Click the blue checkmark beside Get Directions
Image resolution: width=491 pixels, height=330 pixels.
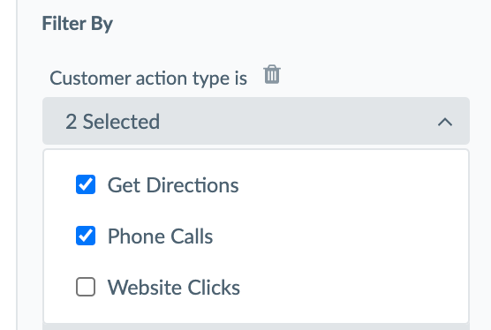pos(86,184)
